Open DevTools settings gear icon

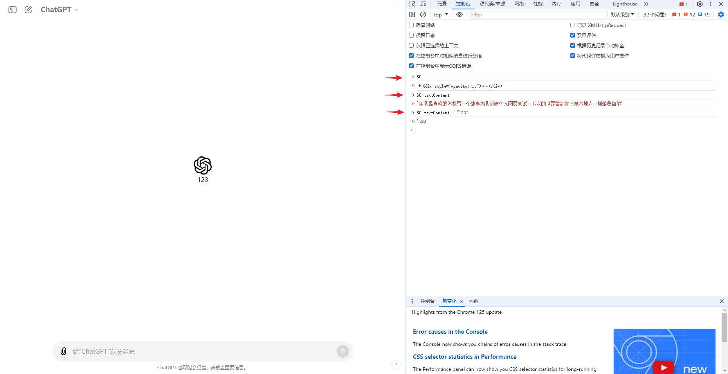(700, 4)
